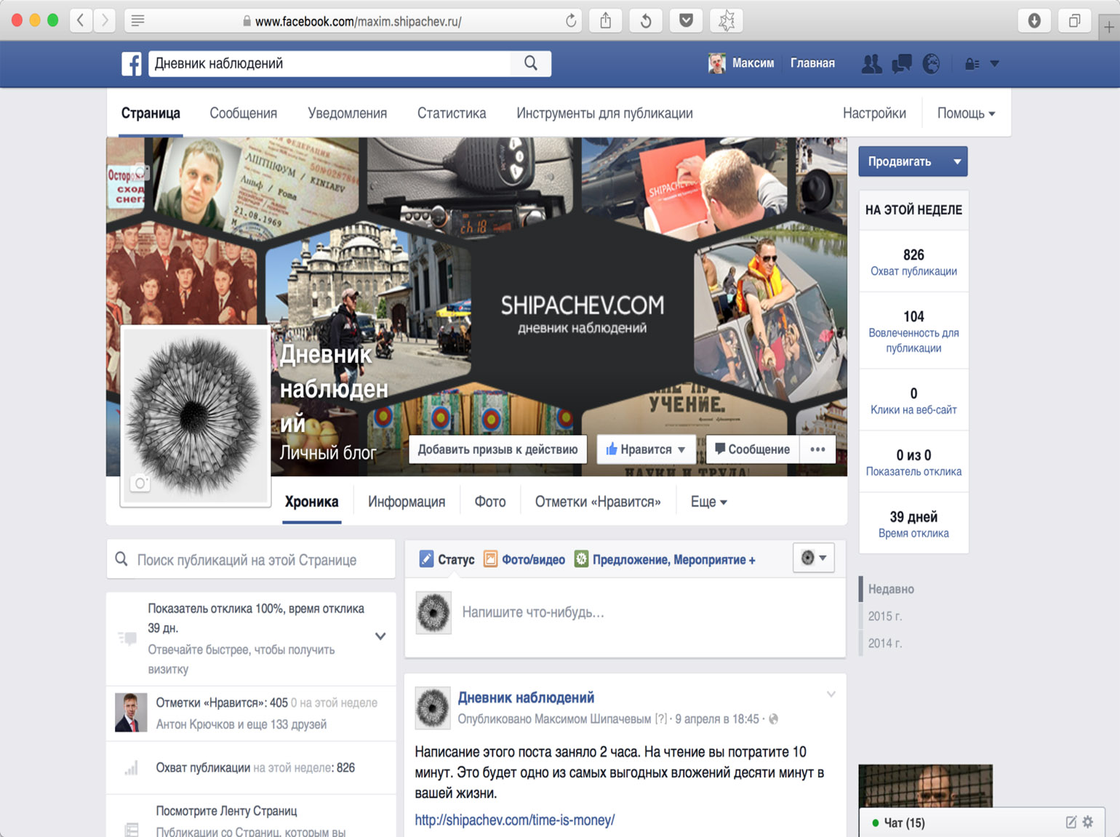Click Добавить призыв к действию button
Image resolution: width=1120 pixels, height=837 pixels.
498,449
